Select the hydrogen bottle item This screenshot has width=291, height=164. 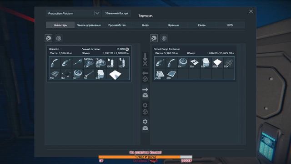click(112, 63)
